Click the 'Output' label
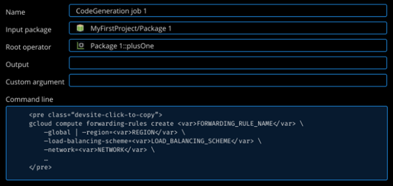Viewport: 393px width, 186px height. point(17,65)
